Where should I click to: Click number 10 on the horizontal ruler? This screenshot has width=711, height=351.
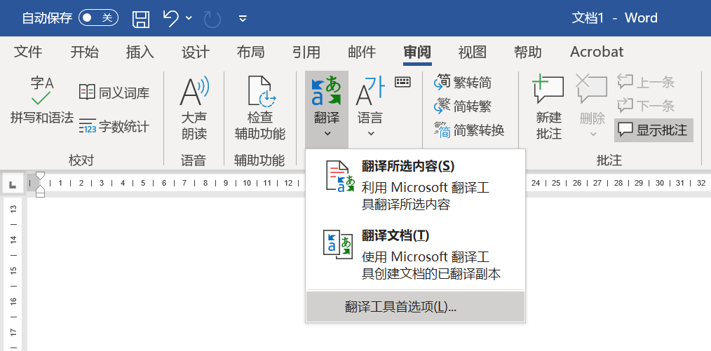tap(247, 183)
